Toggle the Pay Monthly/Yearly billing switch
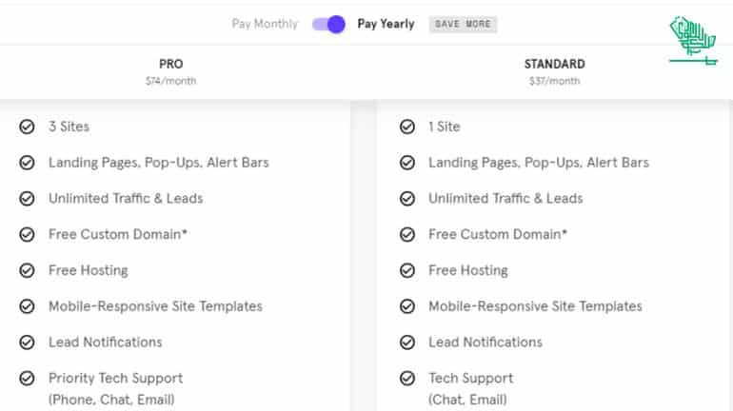 tap(328, 25)
